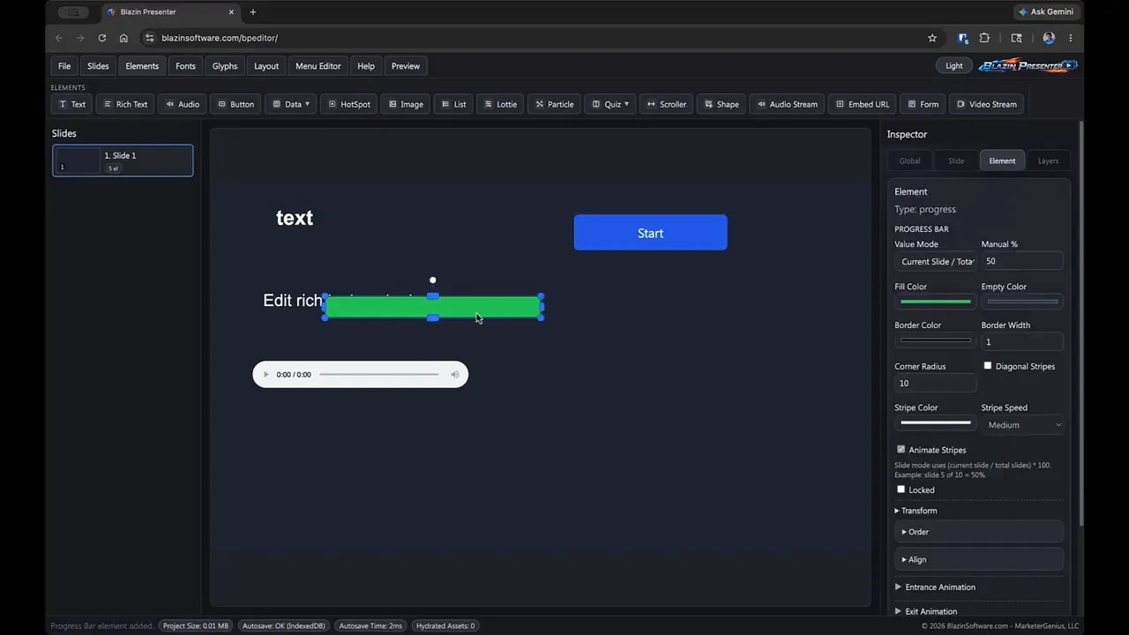The image size is (1129, 635).
Task: Select the 'text' heading element on canvas
Action: tap(295, 218)
